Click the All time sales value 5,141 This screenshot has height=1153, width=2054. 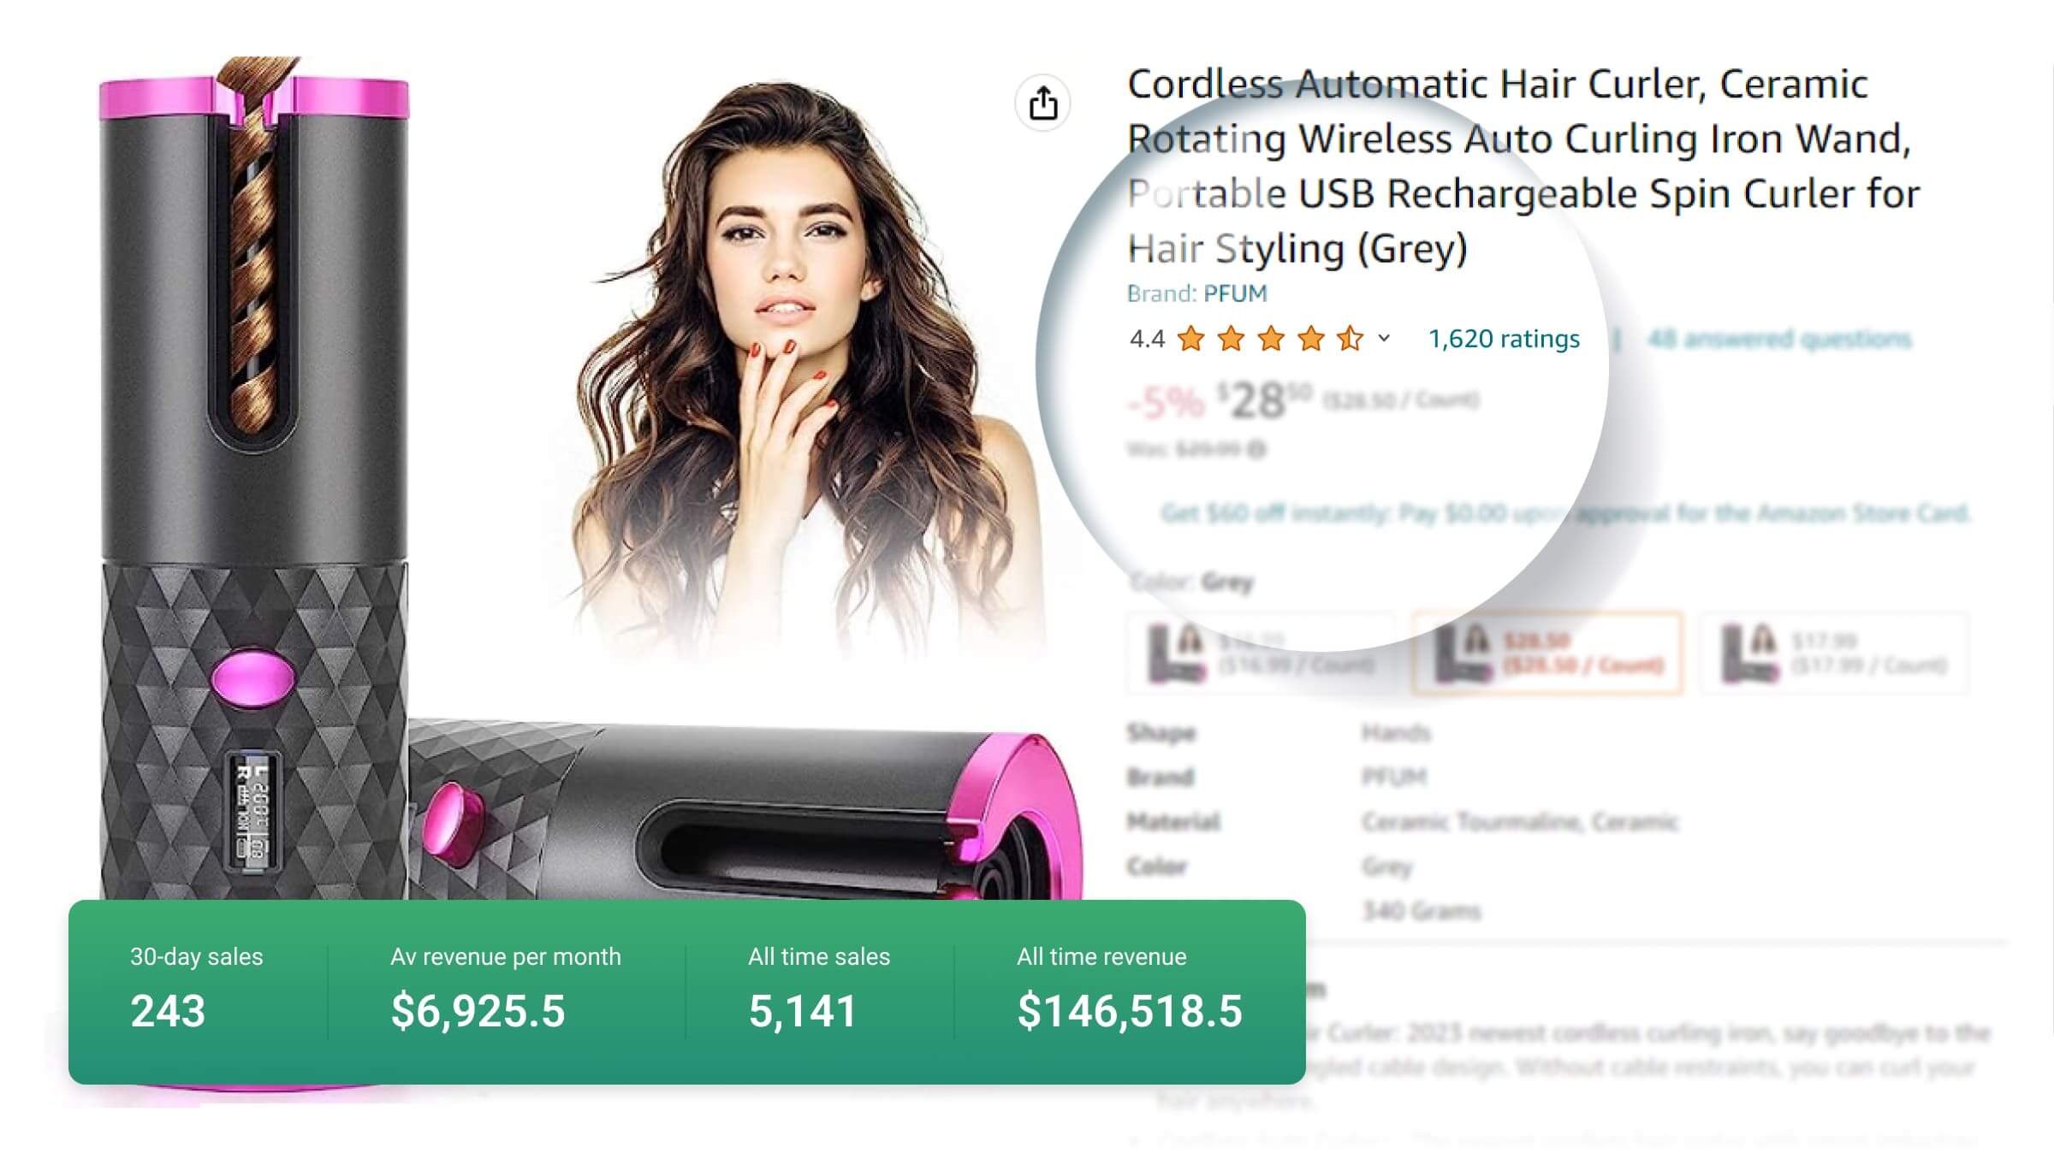coord(802,1011)
